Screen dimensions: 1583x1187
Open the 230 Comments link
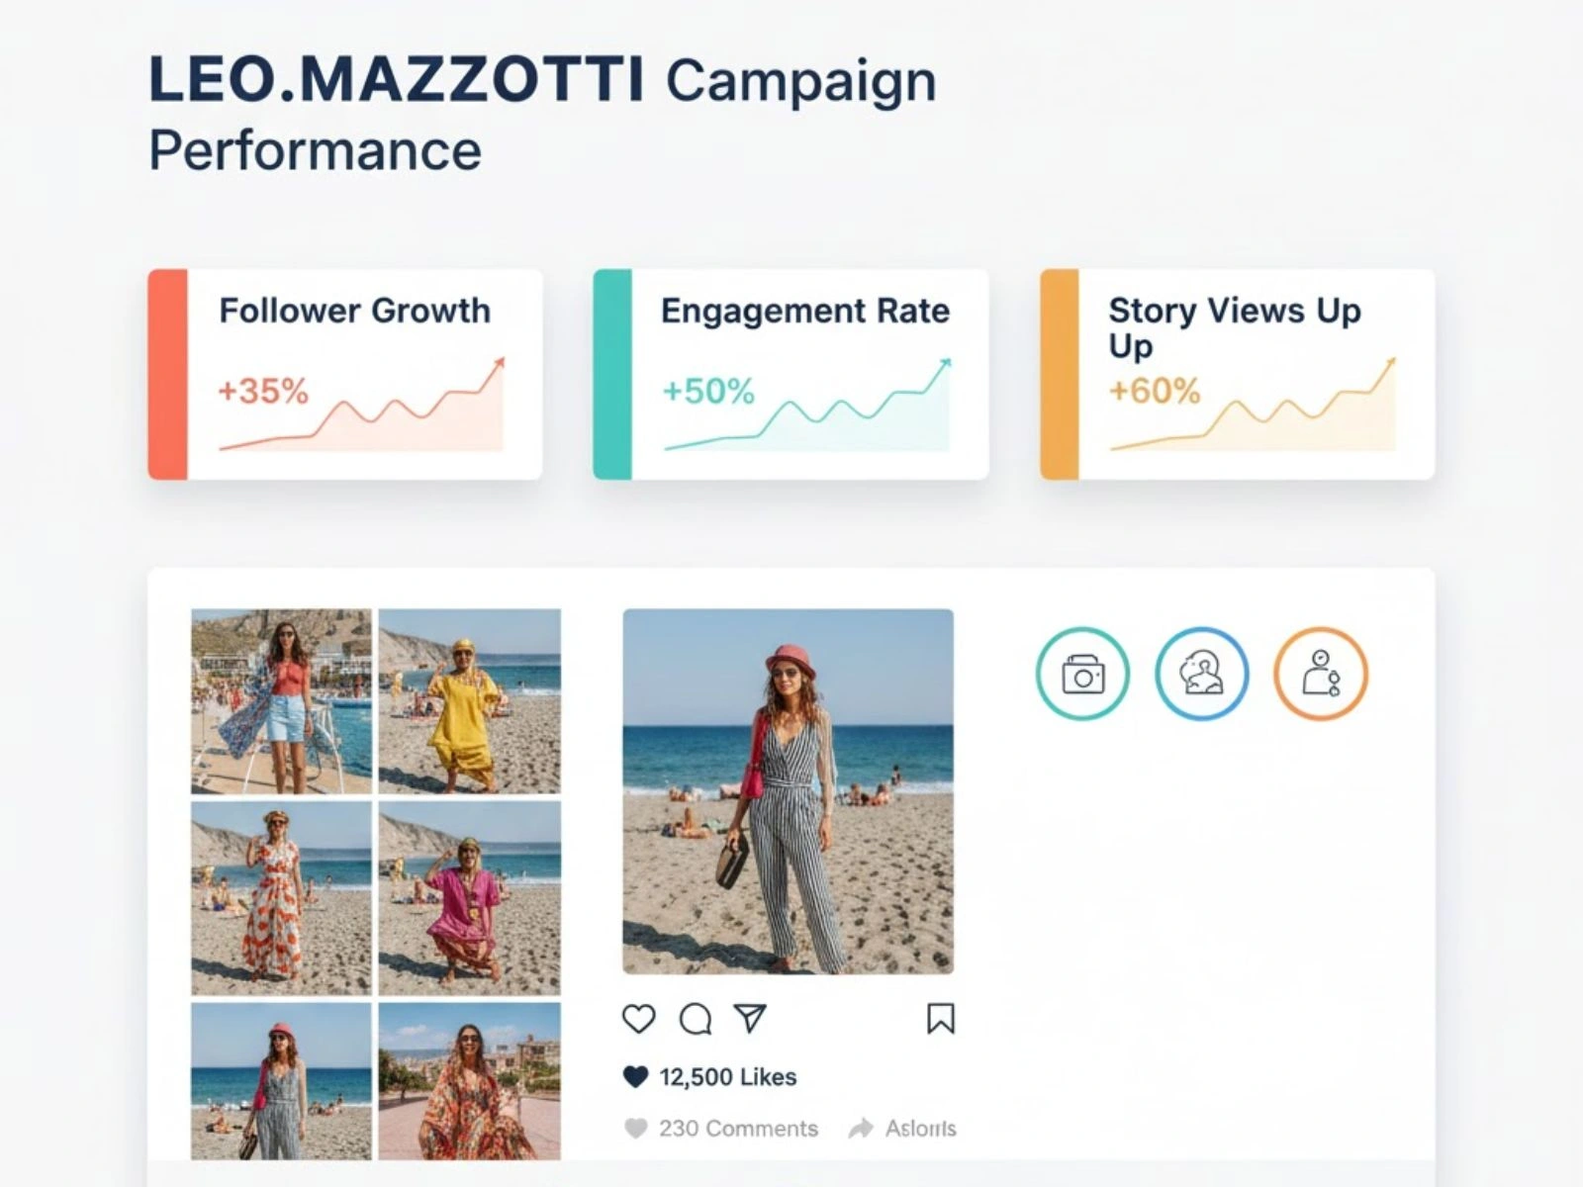click(738, 1129)
